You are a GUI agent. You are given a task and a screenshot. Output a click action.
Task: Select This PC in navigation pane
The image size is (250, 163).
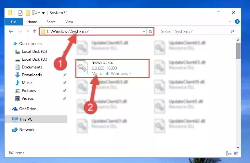coord(36,119)
